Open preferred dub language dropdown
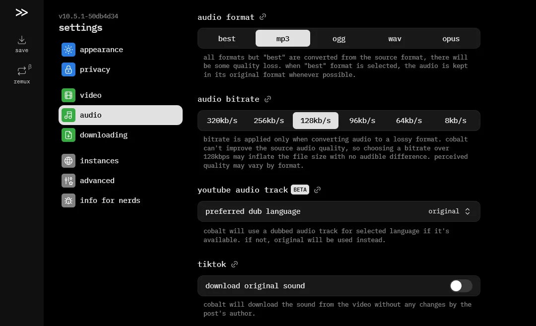Screen dimensions: 536x326 pyautogui.click(x=339, y=211)
